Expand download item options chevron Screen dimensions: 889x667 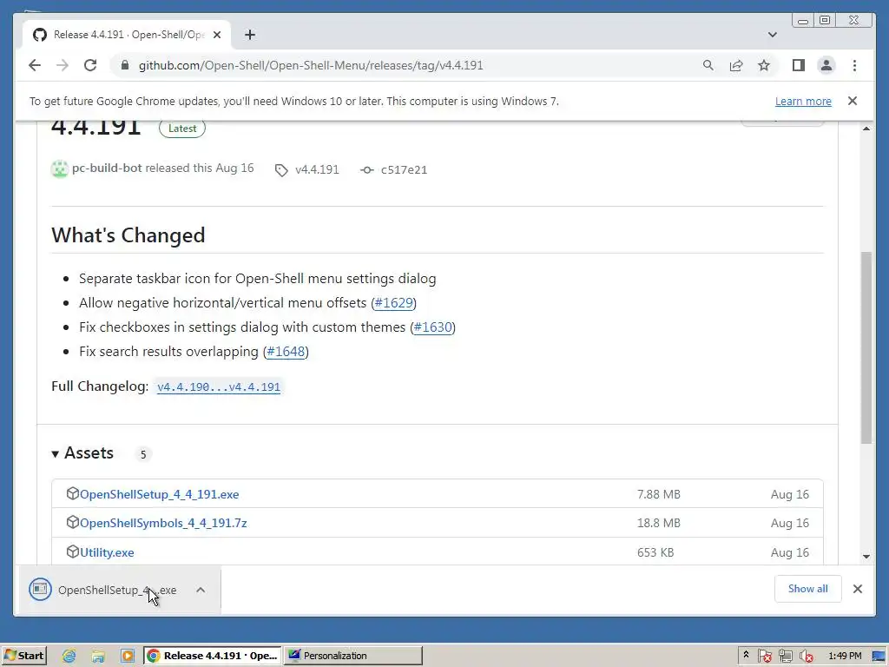point(201,590)
